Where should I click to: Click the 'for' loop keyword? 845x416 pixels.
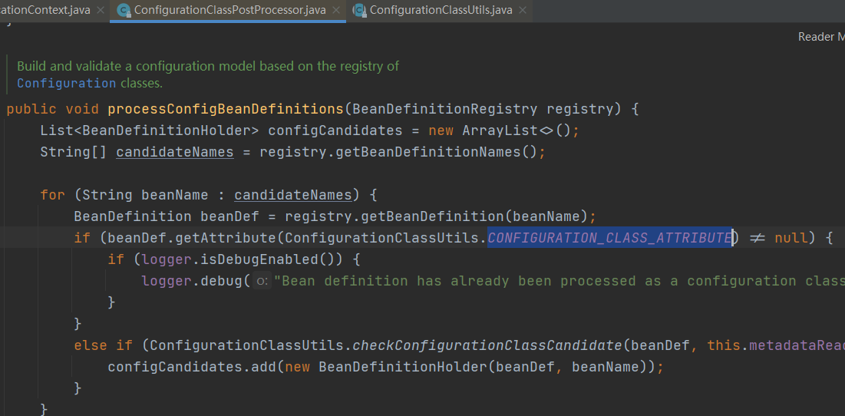pyautogui.click(x=52, y=195)
